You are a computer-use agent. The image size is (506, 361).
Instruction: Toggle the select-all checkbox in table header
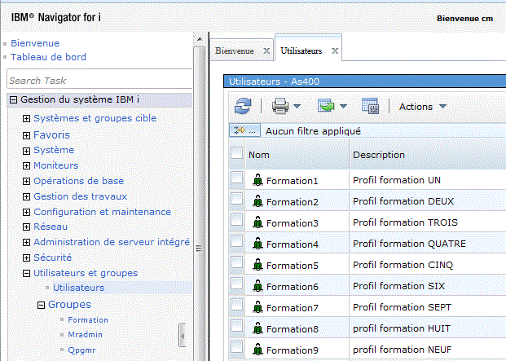[x=236, y=153]
